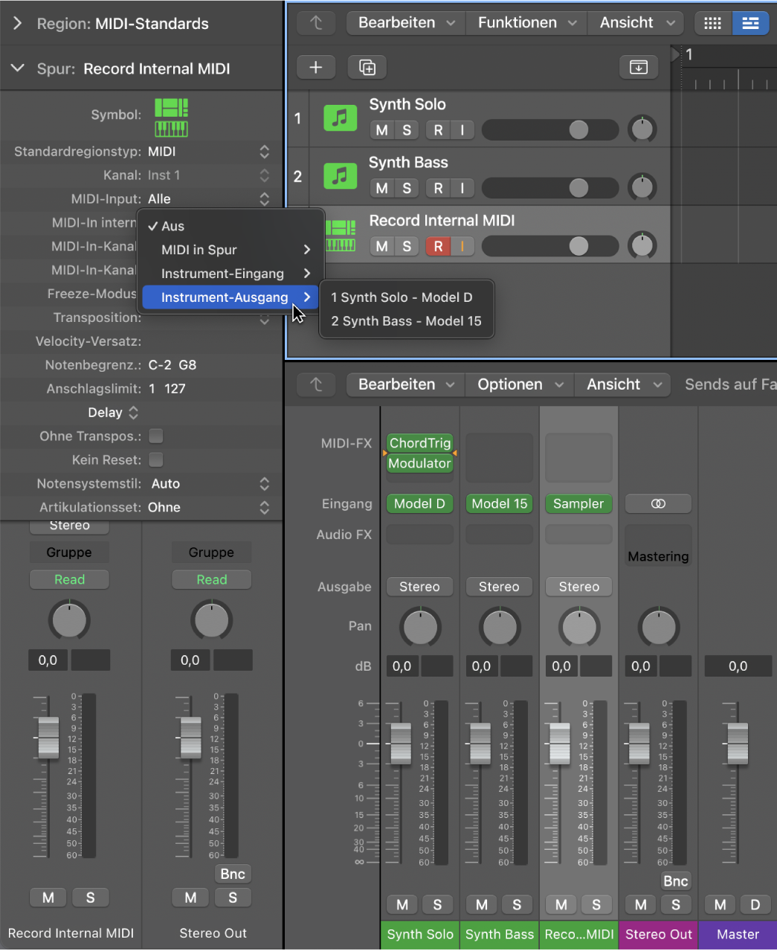The height and width of the screenshot is (951, 777).
Task: Mute the Synth Solo track in track header
Action: click(381, 130)
